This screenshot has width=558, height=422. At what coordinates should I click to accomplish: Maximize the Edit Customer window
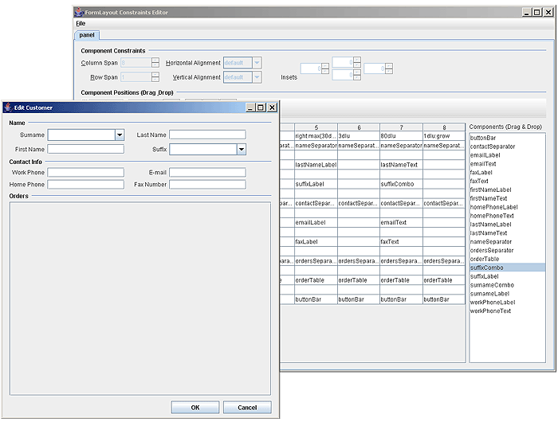tap(261, 107)
